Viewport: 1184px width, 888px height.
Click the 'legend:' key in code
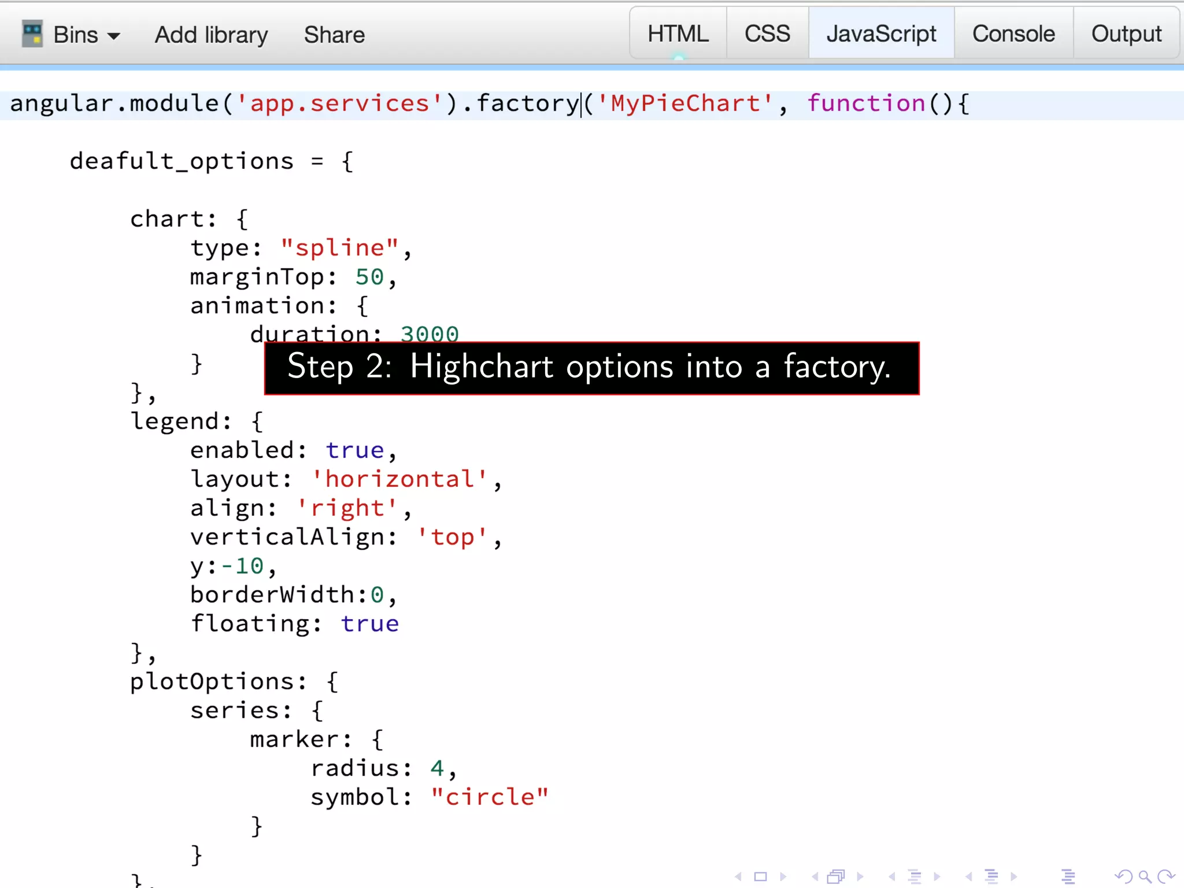pyautogui.click(x=181, y=422)
